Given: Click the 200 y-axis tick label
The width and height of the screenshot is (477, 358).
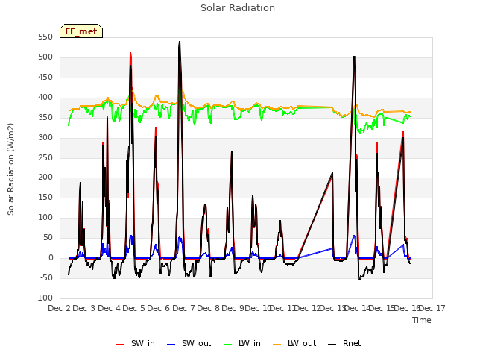Looking at the screenshot, I should tap(45, 178).
